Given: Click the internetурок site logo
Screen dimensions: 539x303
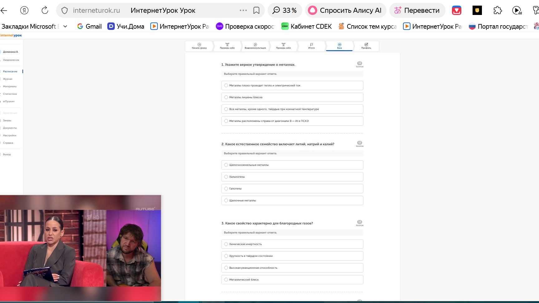Looking at the screenshot, I should [x=11, y=36].
